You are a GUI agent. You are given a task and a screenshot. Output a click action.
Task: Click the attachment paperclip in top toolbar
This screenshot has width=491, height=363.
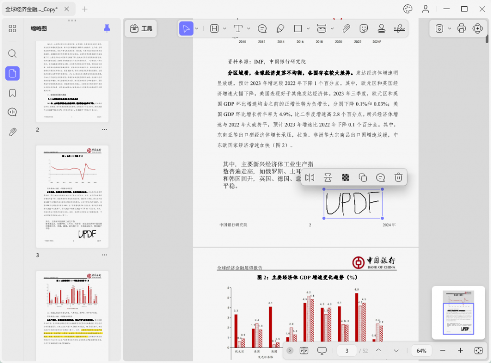(x=346, y=29)
